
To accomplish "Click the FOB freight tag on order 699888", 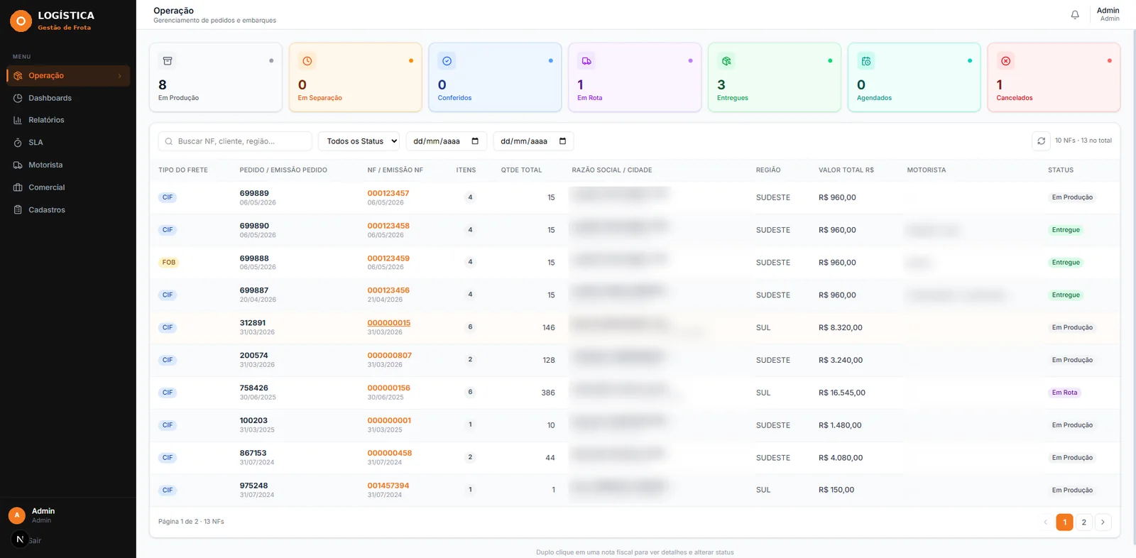I will (x=168, y=263).
